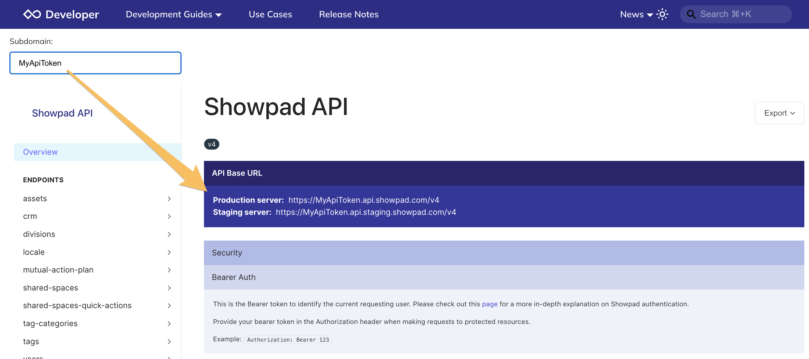
Task: Expand the shared-spaces-quick-actions chevron
Action: coord(169,305)
